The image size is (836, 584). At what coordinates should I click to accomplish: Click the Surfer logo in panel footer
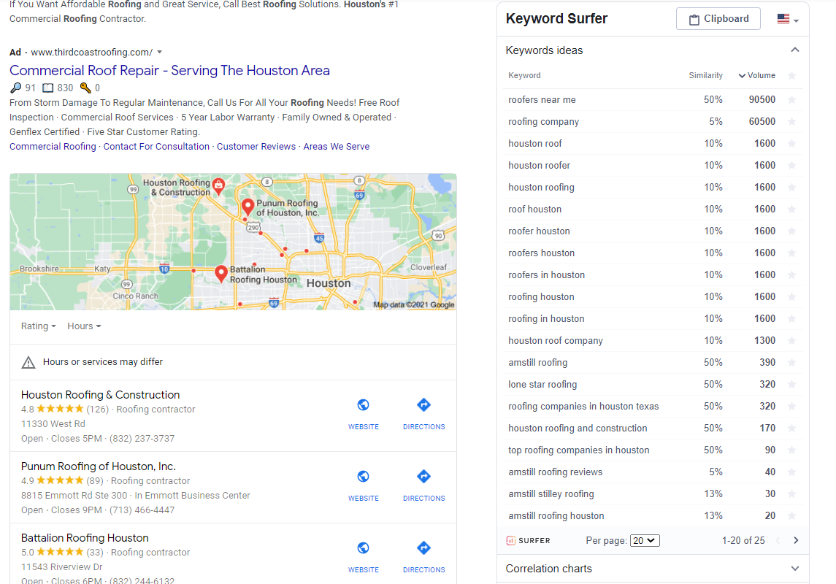pyautogui.click(x=528, y=540)
